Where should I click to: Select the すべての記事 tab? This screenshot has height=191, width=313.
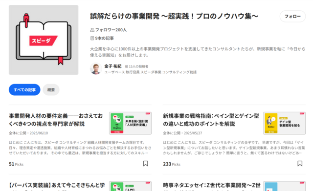tap(24, 90)
